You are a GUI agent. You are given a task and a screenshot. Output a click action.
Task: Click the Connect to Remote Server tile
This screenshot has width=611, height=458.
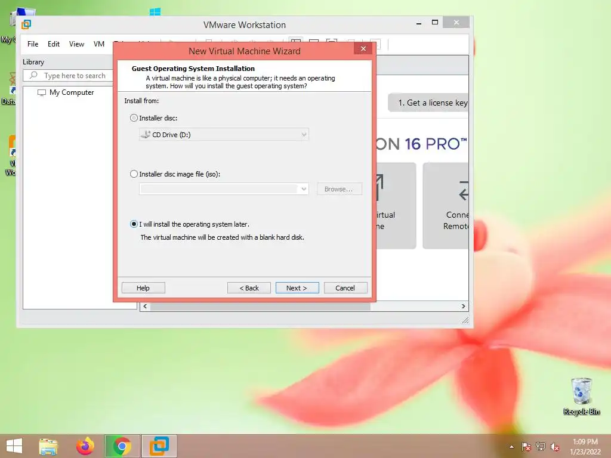click(446, 205)
